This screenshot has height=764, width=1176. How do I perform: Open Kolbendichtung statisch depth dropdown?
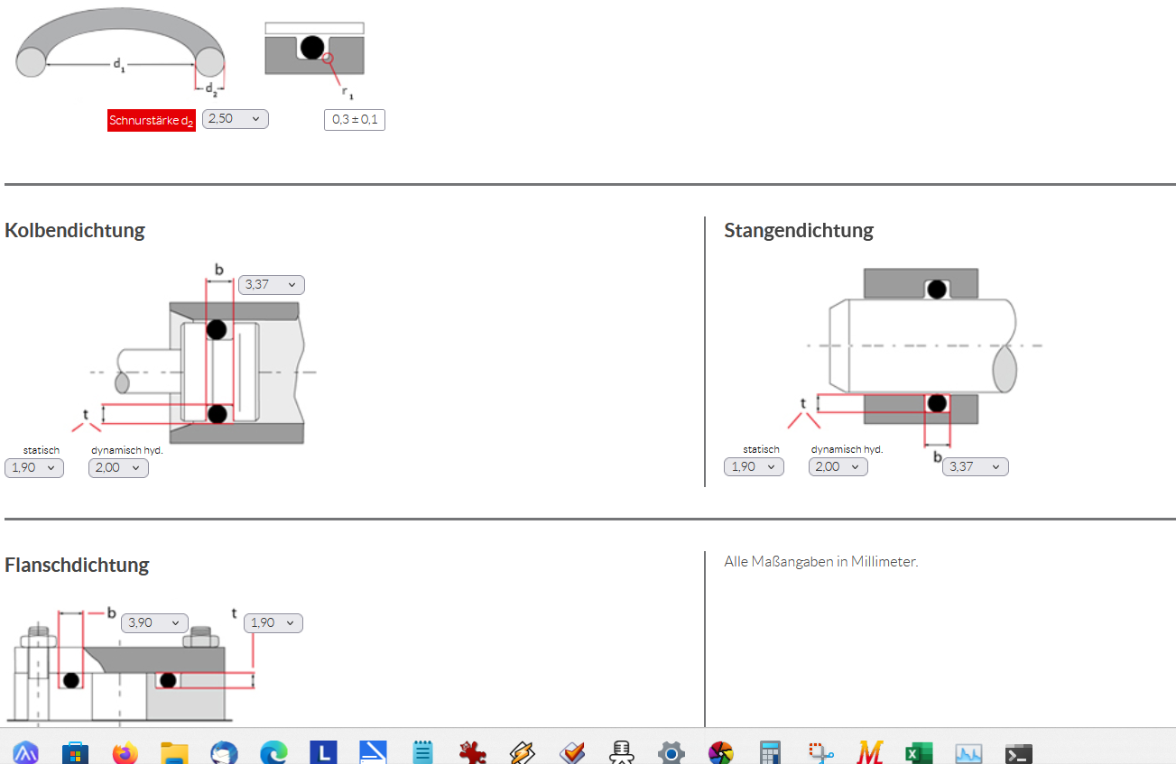(34, 468)
